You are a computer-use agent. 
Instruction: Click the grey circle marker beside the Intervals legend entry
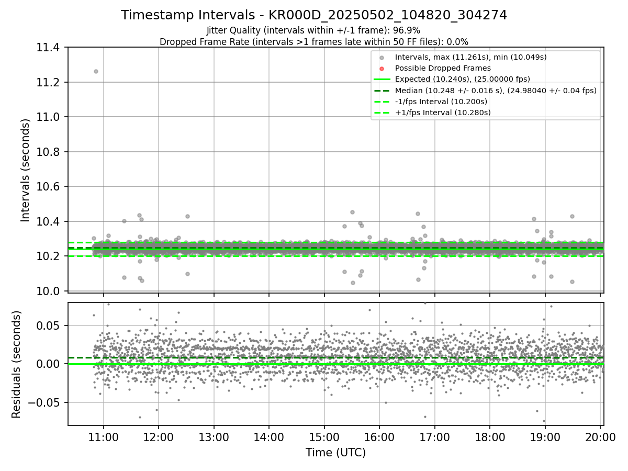click(x=382, y=58)
